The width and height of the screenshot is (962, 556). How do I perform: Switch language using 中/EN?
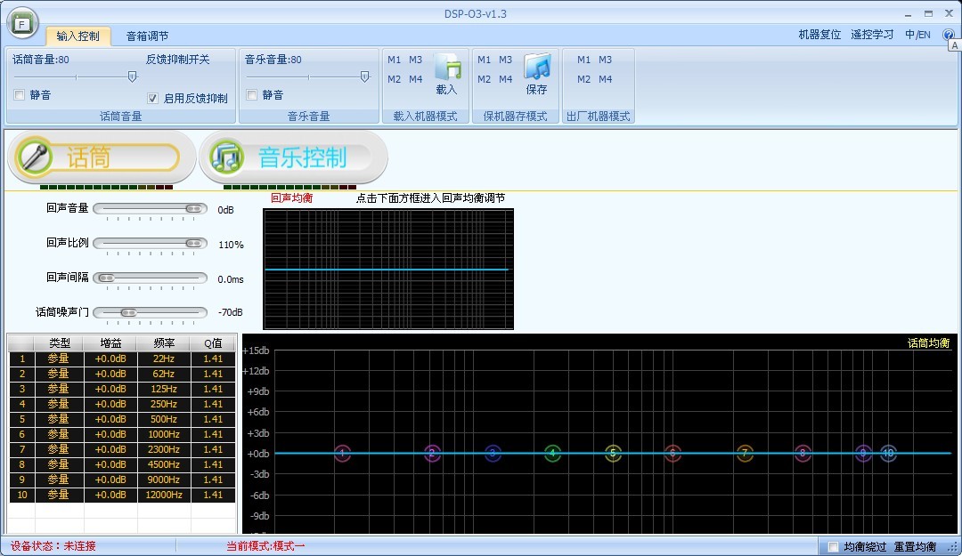click(x=917, y=34)
